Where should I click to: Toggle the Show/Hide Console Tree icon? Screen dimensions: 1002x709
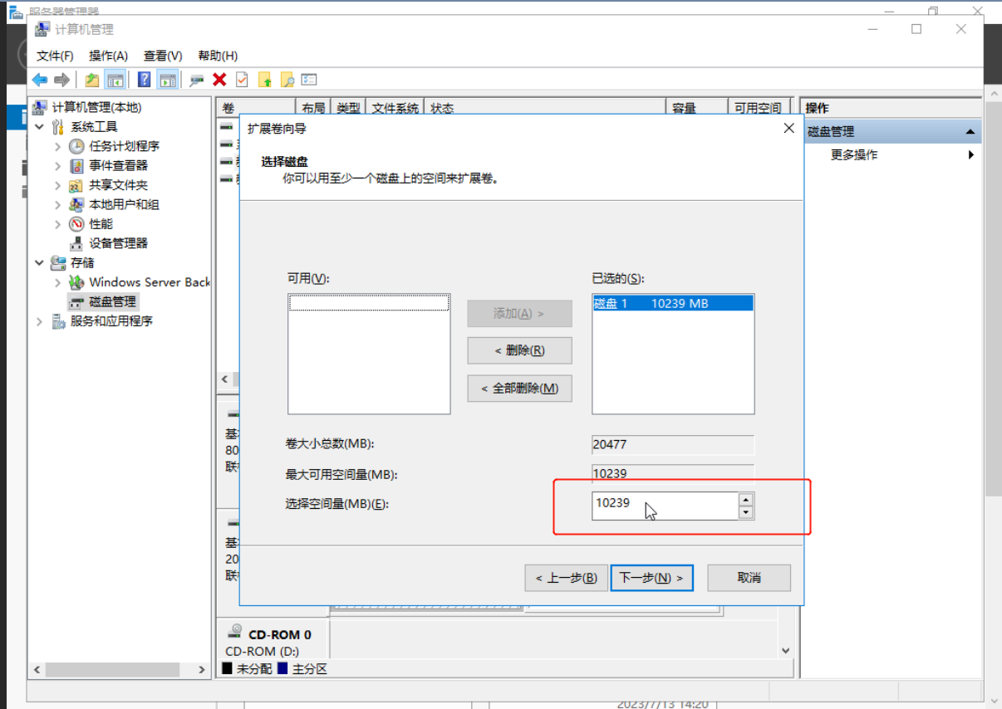pos(115,80)
